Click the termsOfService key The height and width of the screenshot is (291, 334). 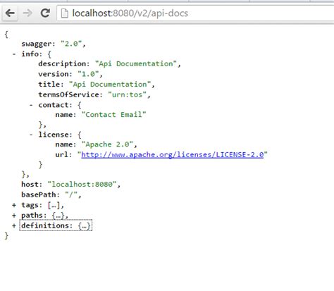point(68,94)
